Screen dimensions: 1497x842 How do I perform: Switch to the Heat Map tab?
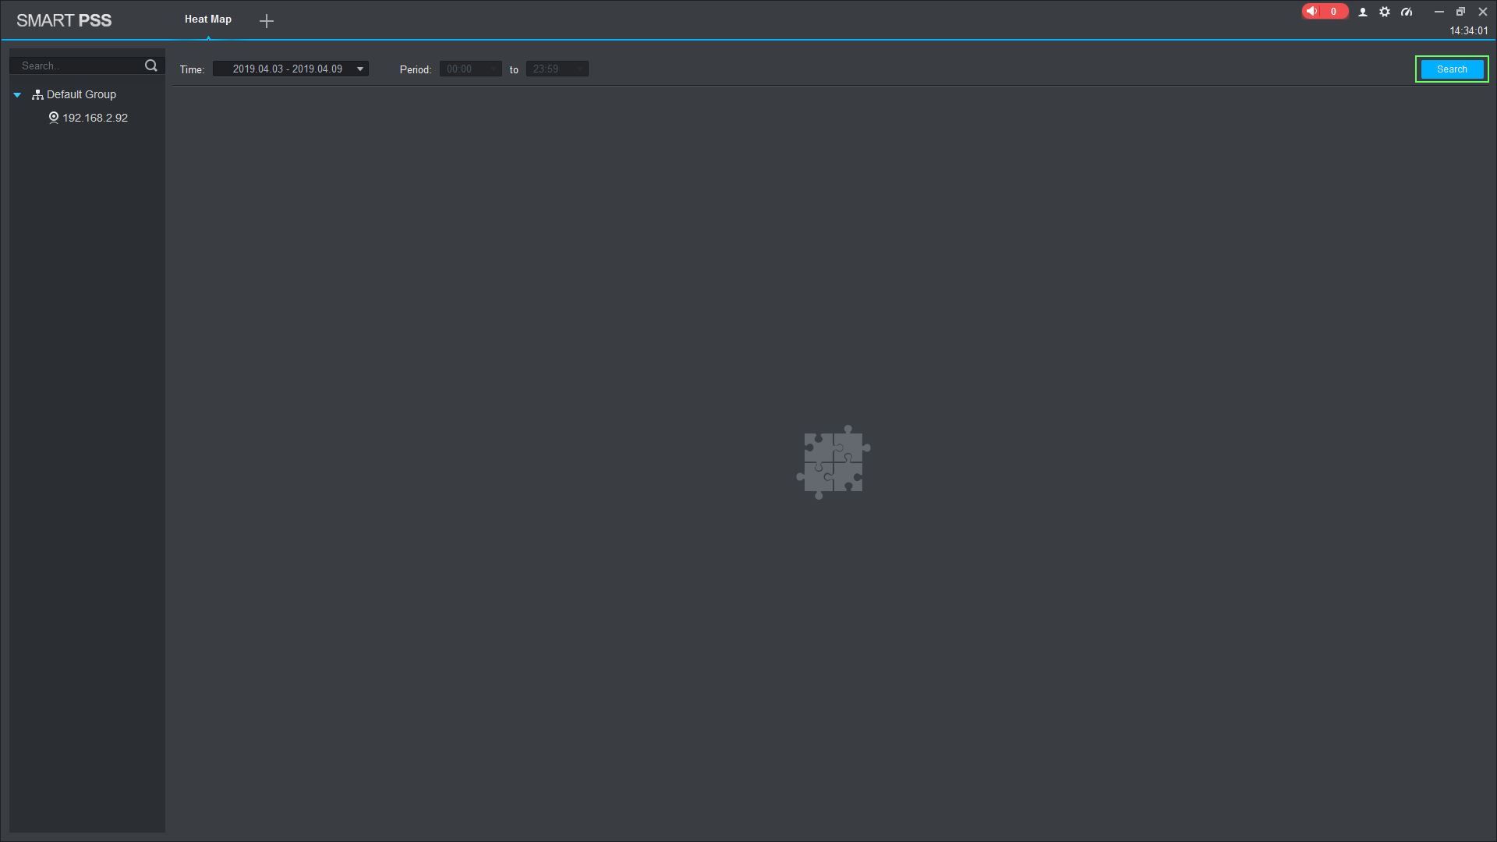pos(208,19)
